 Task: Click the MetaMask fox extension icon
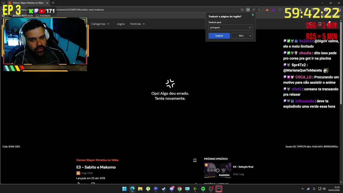coord(267,10)
